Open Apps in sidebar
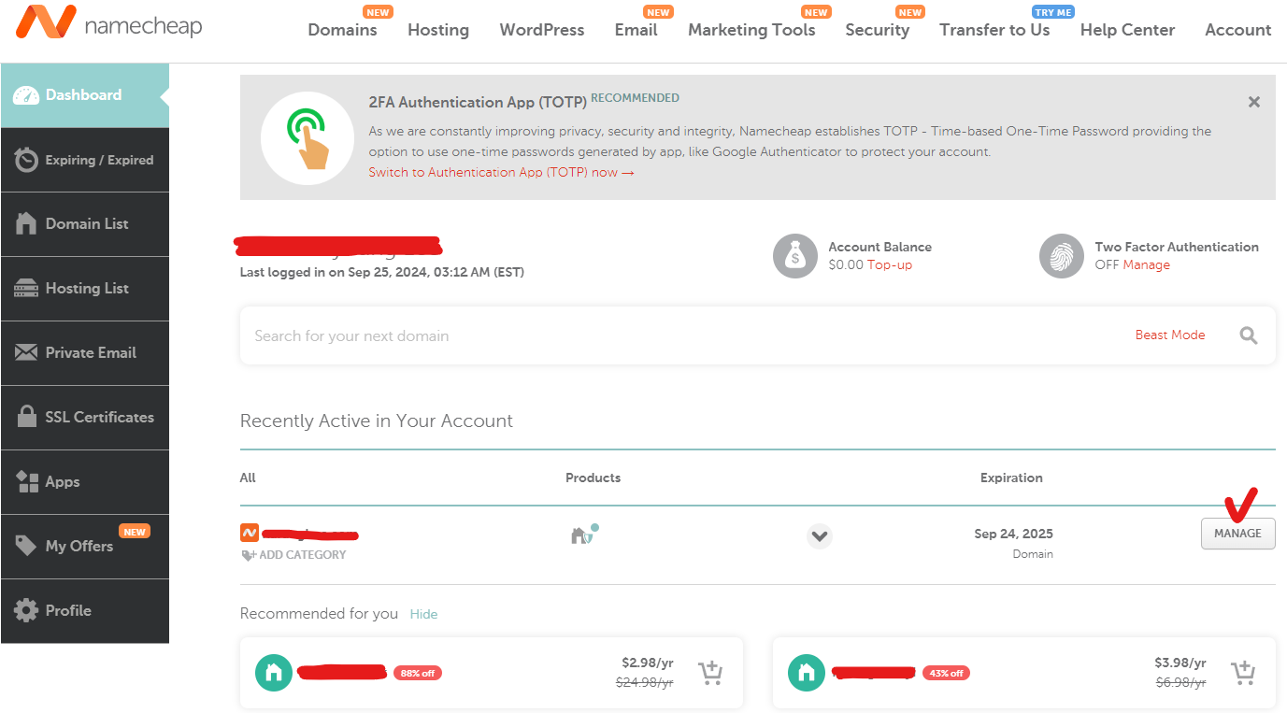This screenshot has width=1287, height=713. [x=85, y=482]
